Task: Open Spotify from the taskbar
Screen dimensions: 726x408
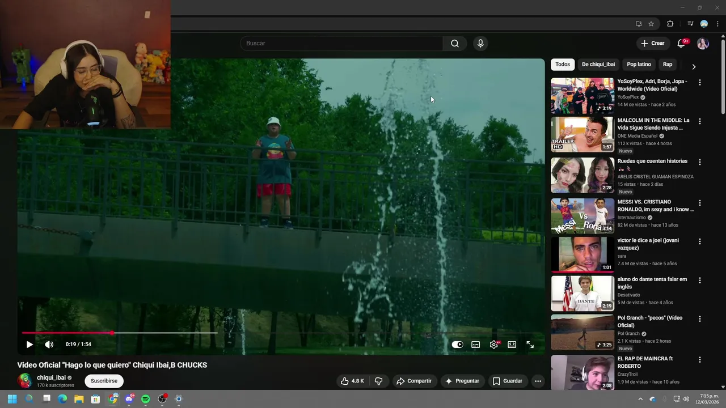Action: 146,399
